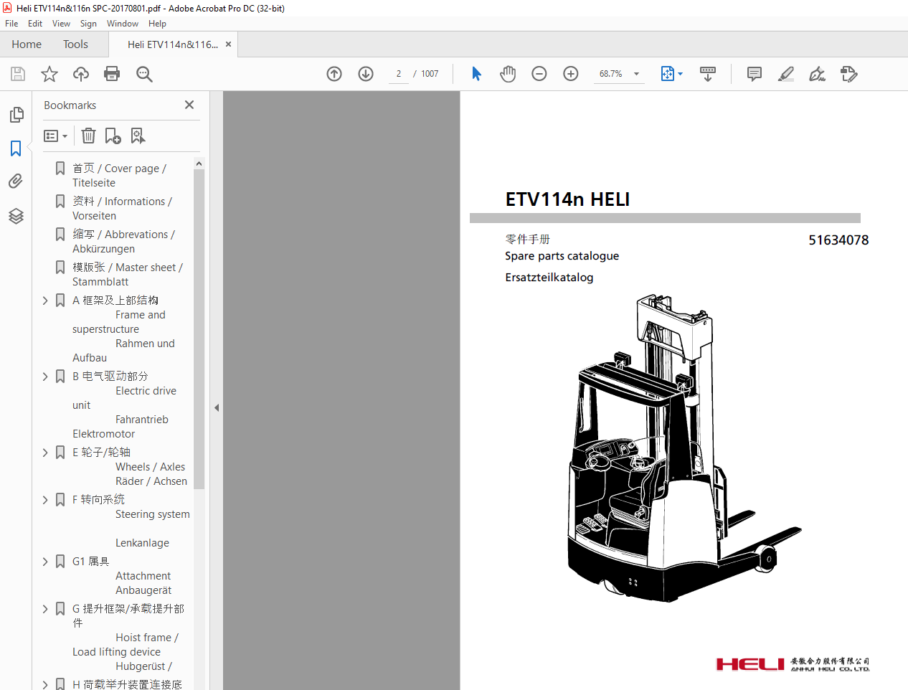Click the Spare parts catalogue text

(x=562, y=256)
